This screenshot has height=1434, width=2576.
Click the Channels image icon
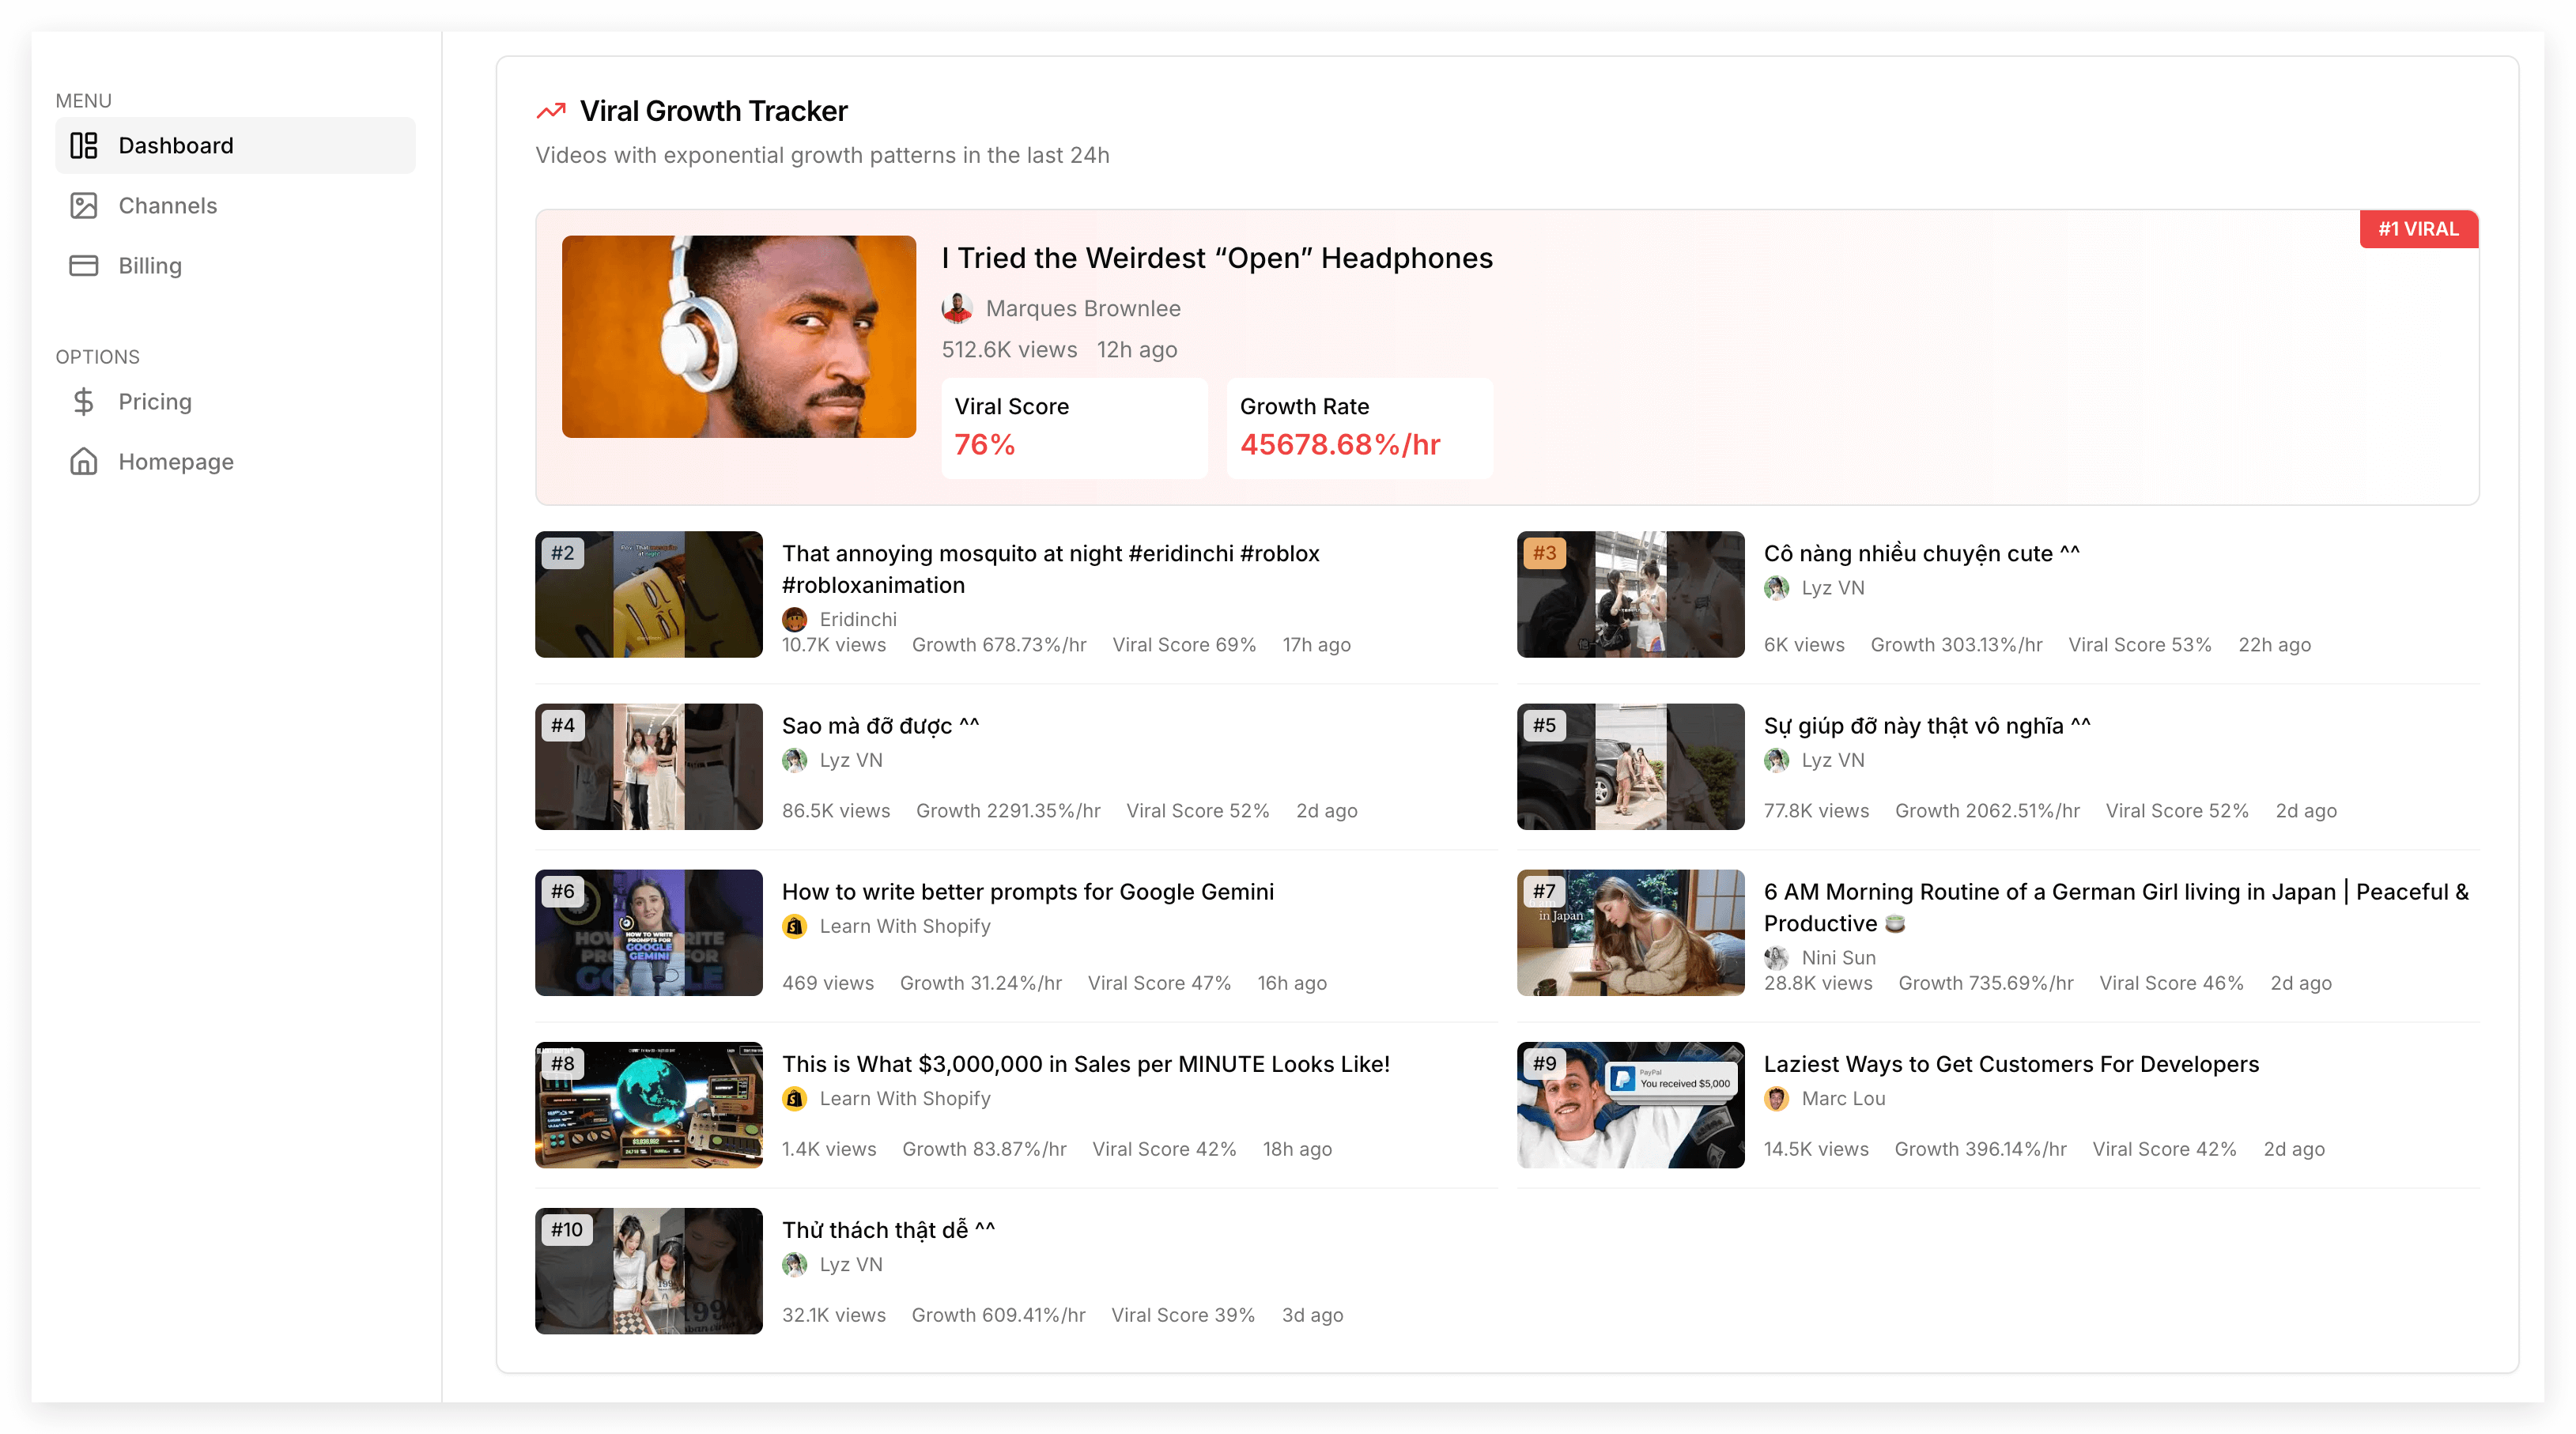click(84, 206)
